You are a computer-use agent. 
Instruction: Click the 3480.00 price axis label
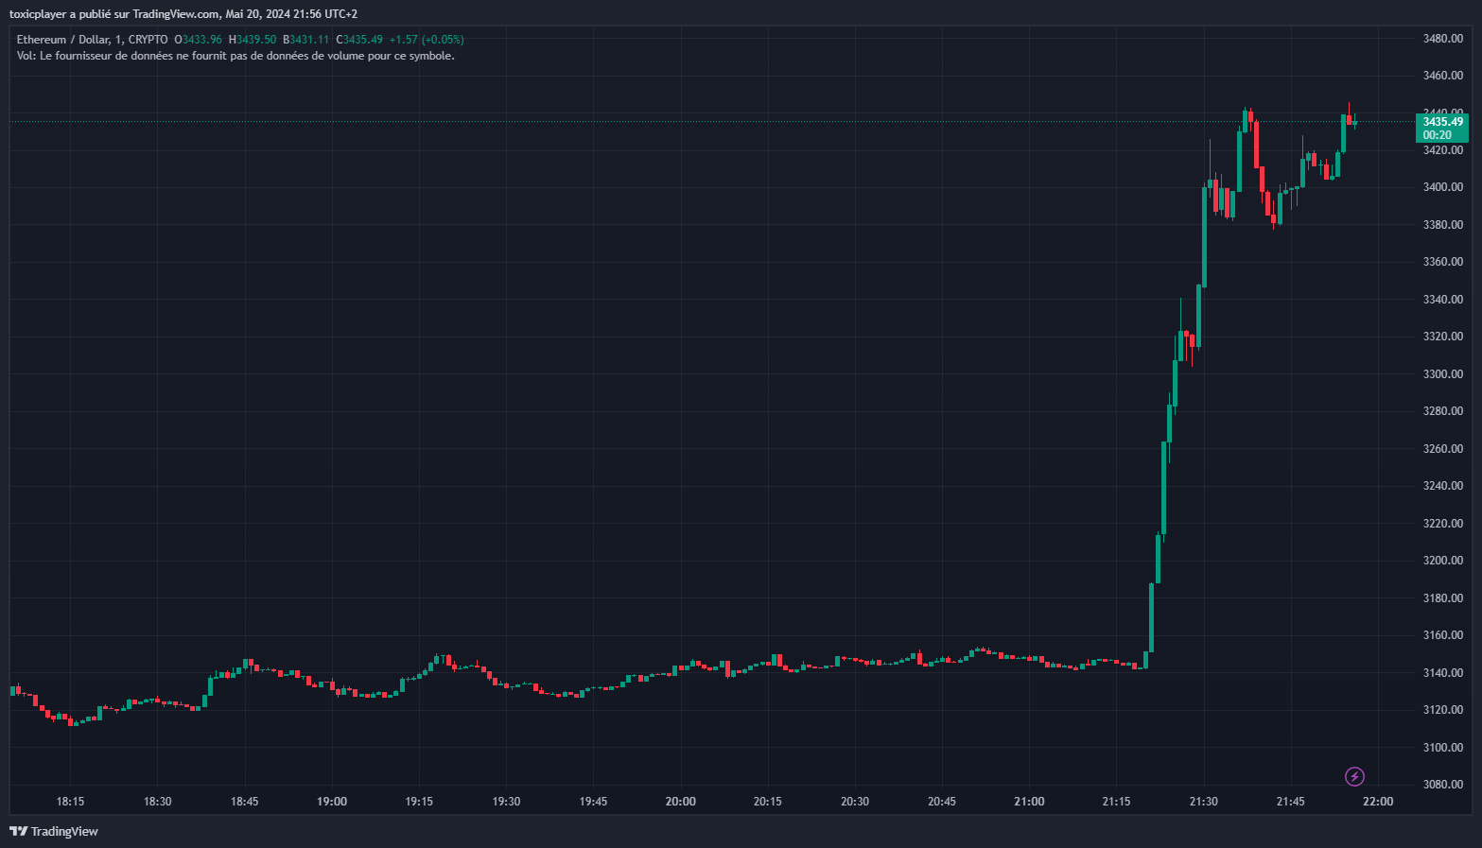click(1442, 39)
